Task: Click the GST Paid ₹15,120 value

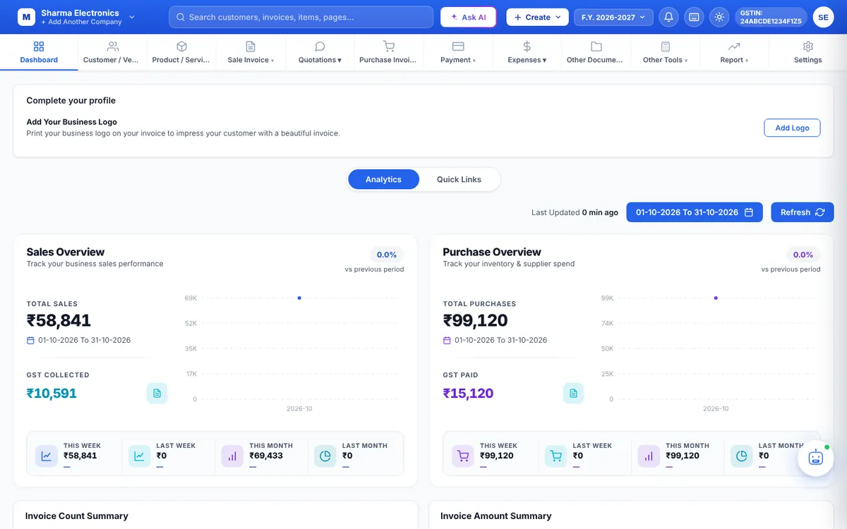Action: tap(468, 394)
